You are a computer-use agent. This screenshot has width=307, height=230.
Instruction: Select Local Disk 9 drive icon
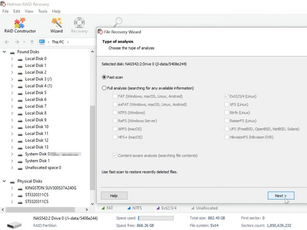tap(20, 121)
